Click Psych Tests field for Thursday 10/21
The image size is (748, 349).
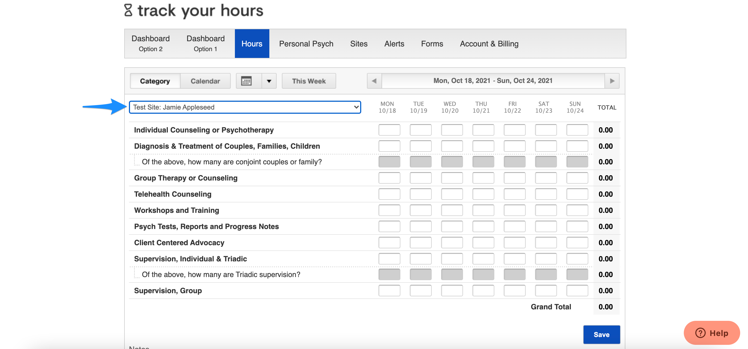pos(483,227)
